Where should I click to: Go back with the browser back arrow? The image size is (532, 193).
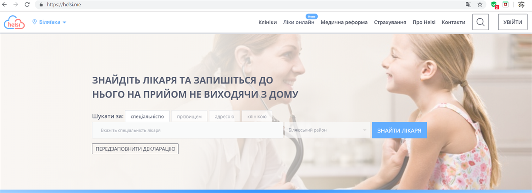click(5, 5)
